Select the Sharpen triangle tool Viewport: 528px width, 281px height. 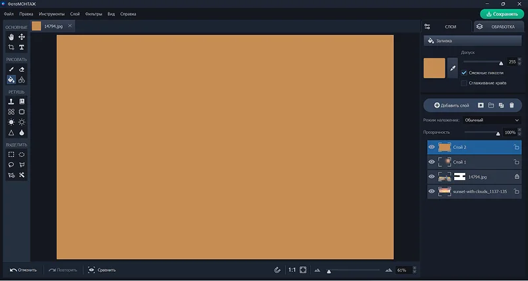pos(11,133)
